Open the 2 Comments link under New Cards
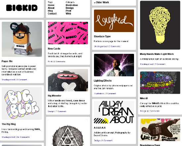This screenshot has height=146, width=182. pyautogui.click(x=60, y=61)
